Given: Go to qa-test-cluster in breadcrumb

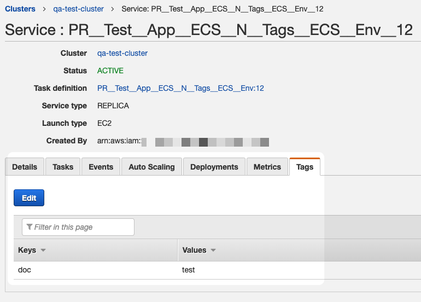Looking at the screenshot, I should (78, 9).
